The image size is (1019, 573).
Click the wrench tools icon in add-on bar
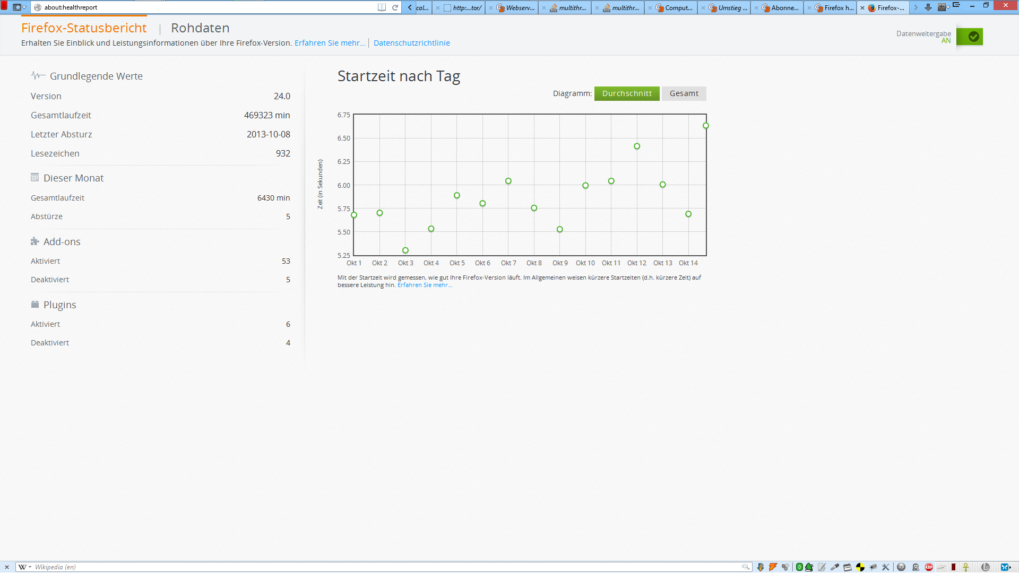[885, 567]
